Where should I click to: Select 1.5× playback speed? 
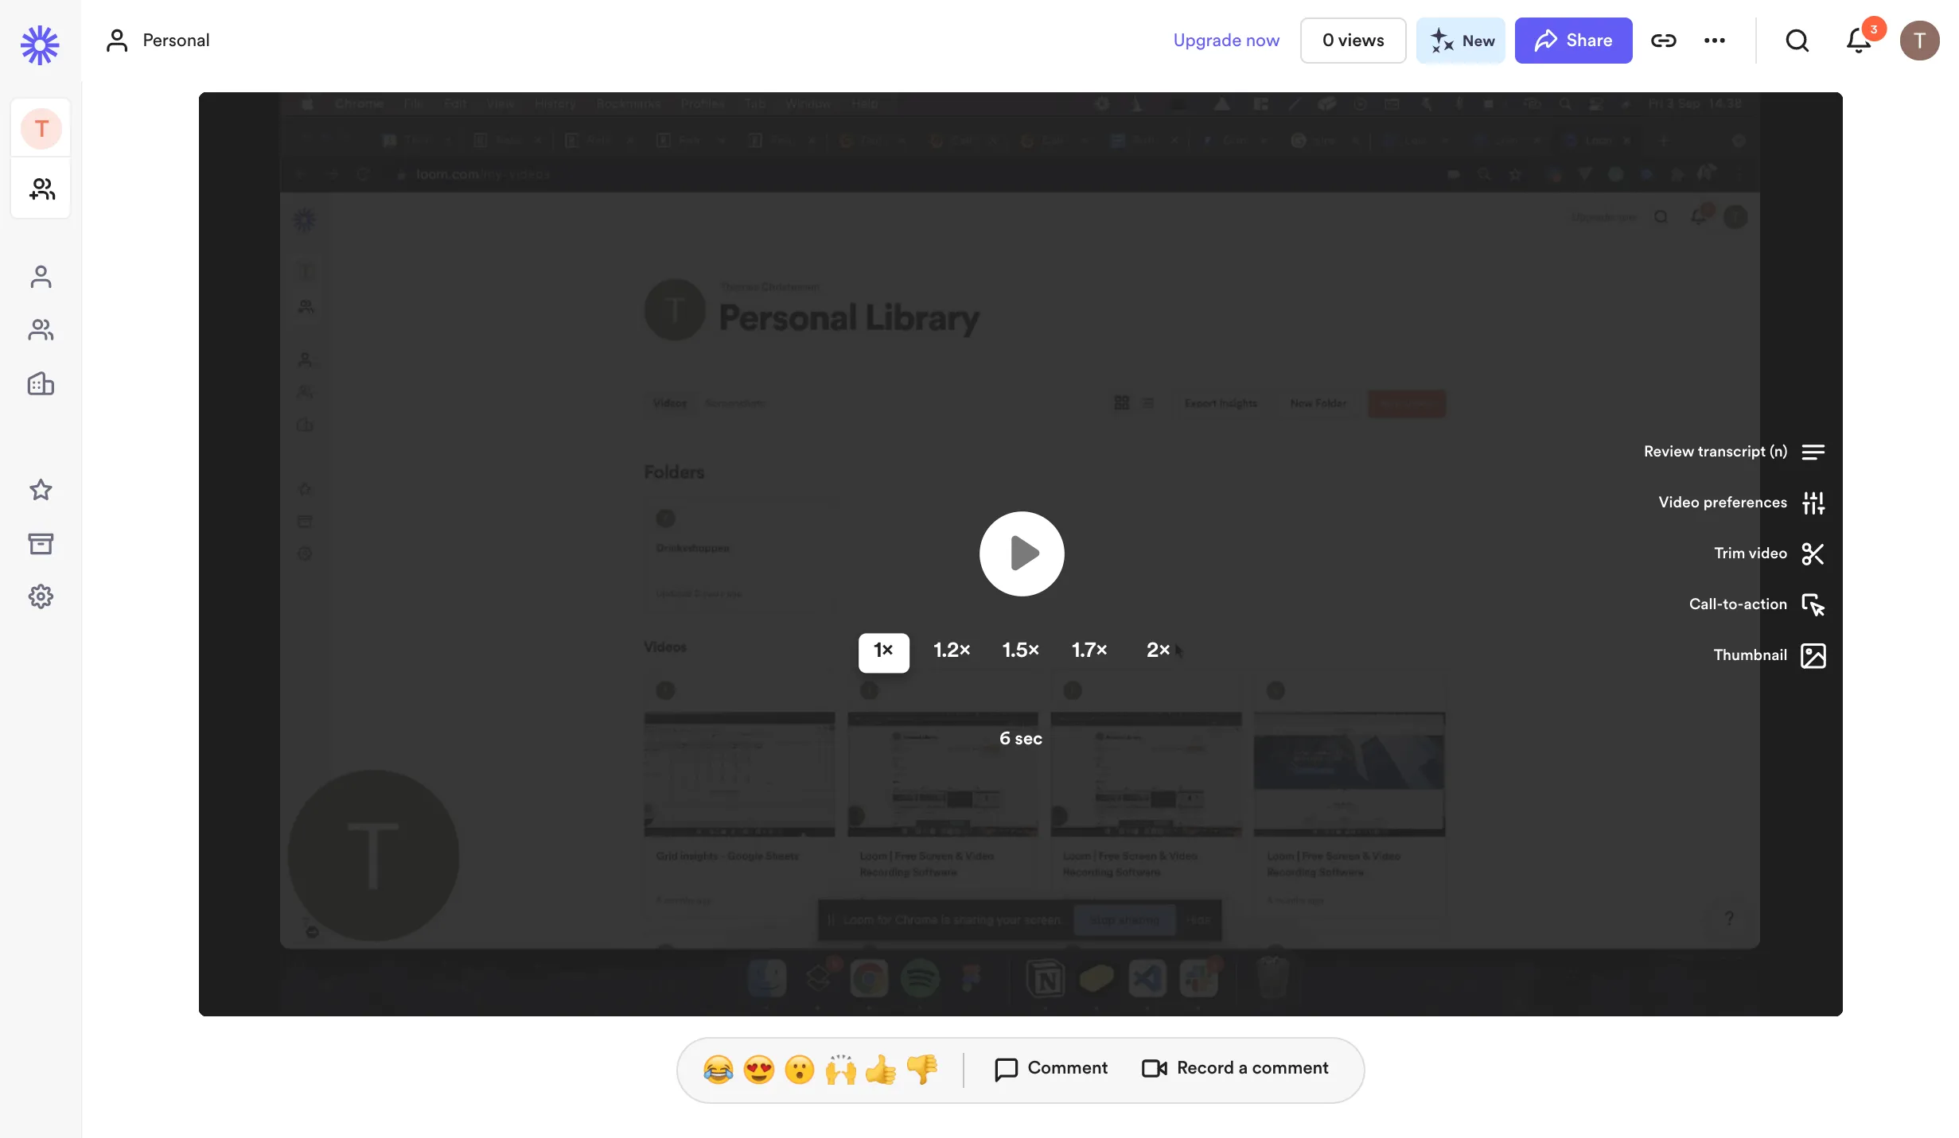(x=1021, y=651)
